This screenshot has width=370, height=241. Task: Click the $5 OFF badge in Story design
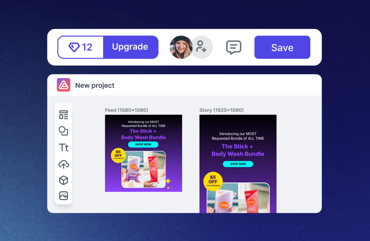tap(213, 181)
